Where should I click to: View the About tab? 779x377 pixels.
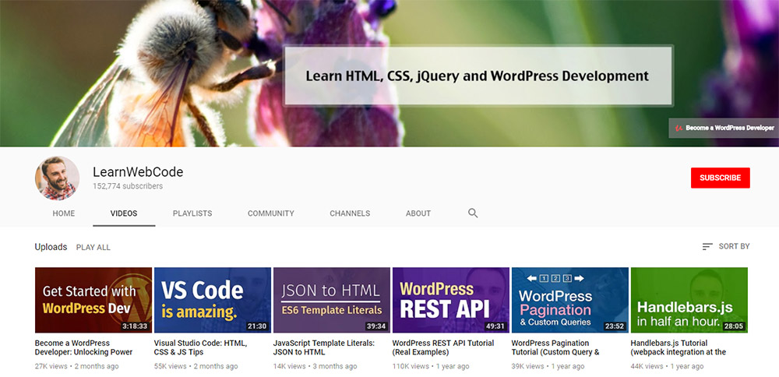pyautogui.click(x=418, y=213)
